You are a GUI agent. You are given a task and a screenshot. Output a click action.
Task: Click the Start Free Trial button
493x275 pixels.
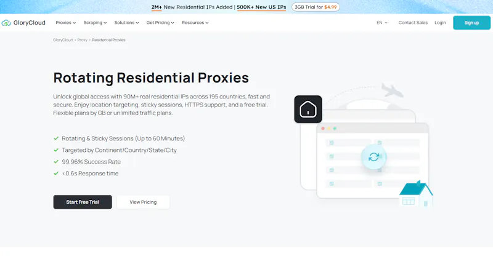click(x=83, y=202)
